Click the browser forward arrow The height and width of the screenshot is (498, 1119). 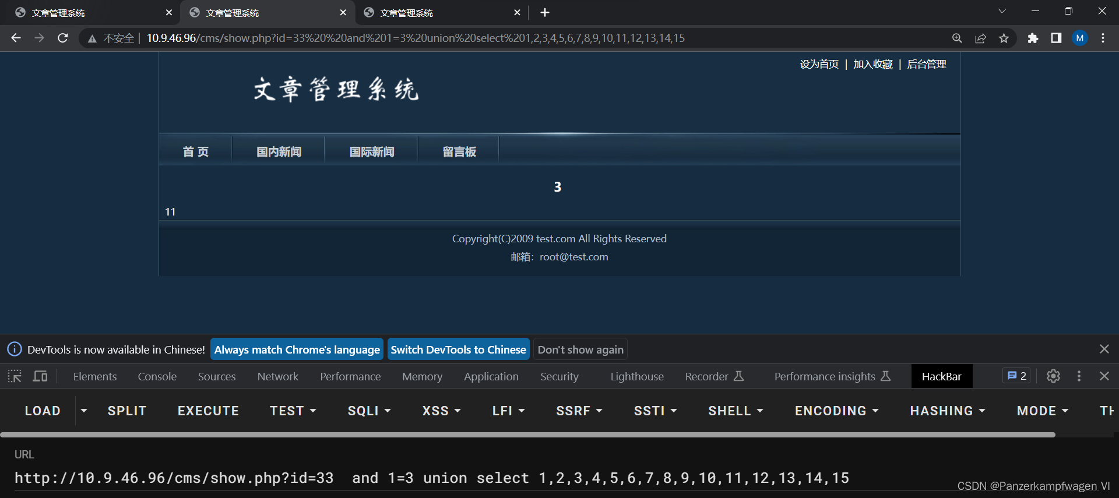tap(39, 38)
